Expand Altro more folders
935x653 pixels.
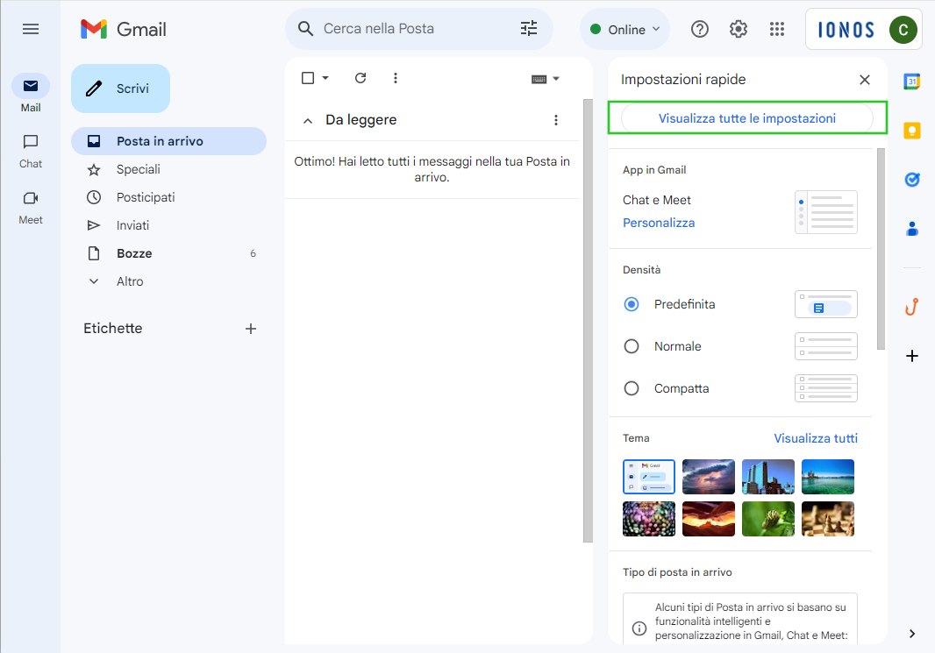pyautogui.click(x=168, y=281)
